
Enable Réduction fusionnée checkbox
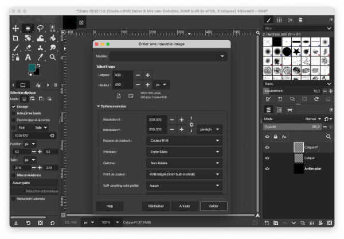(14, 199)
